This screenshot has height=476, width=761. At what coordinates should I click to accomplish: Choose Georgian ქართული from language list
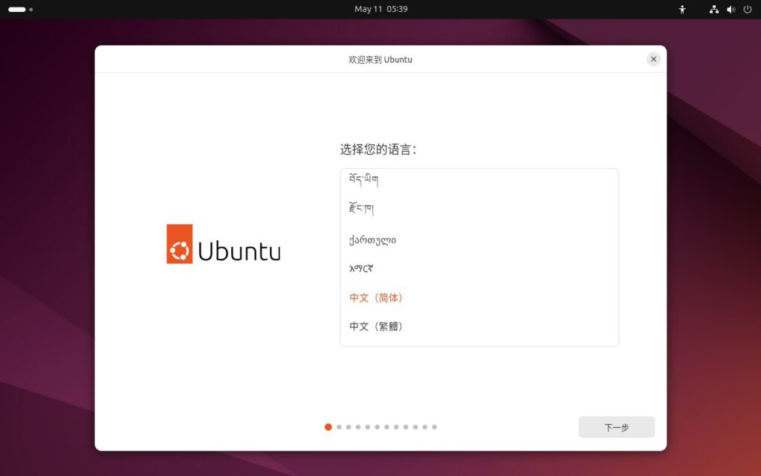(x=372, y=239)
